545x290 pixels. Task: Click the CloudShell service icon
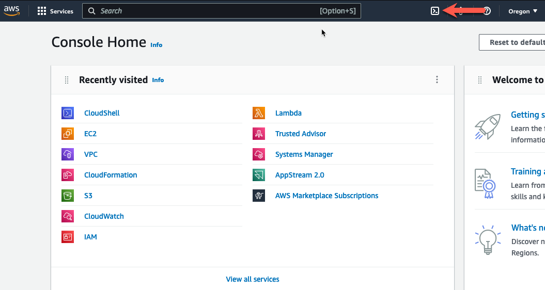[68, 113]
